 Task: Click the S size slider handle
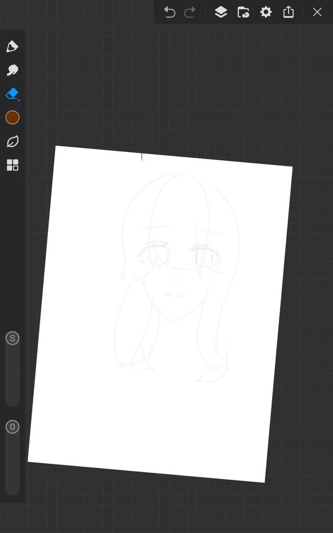(x=12, y=338)
